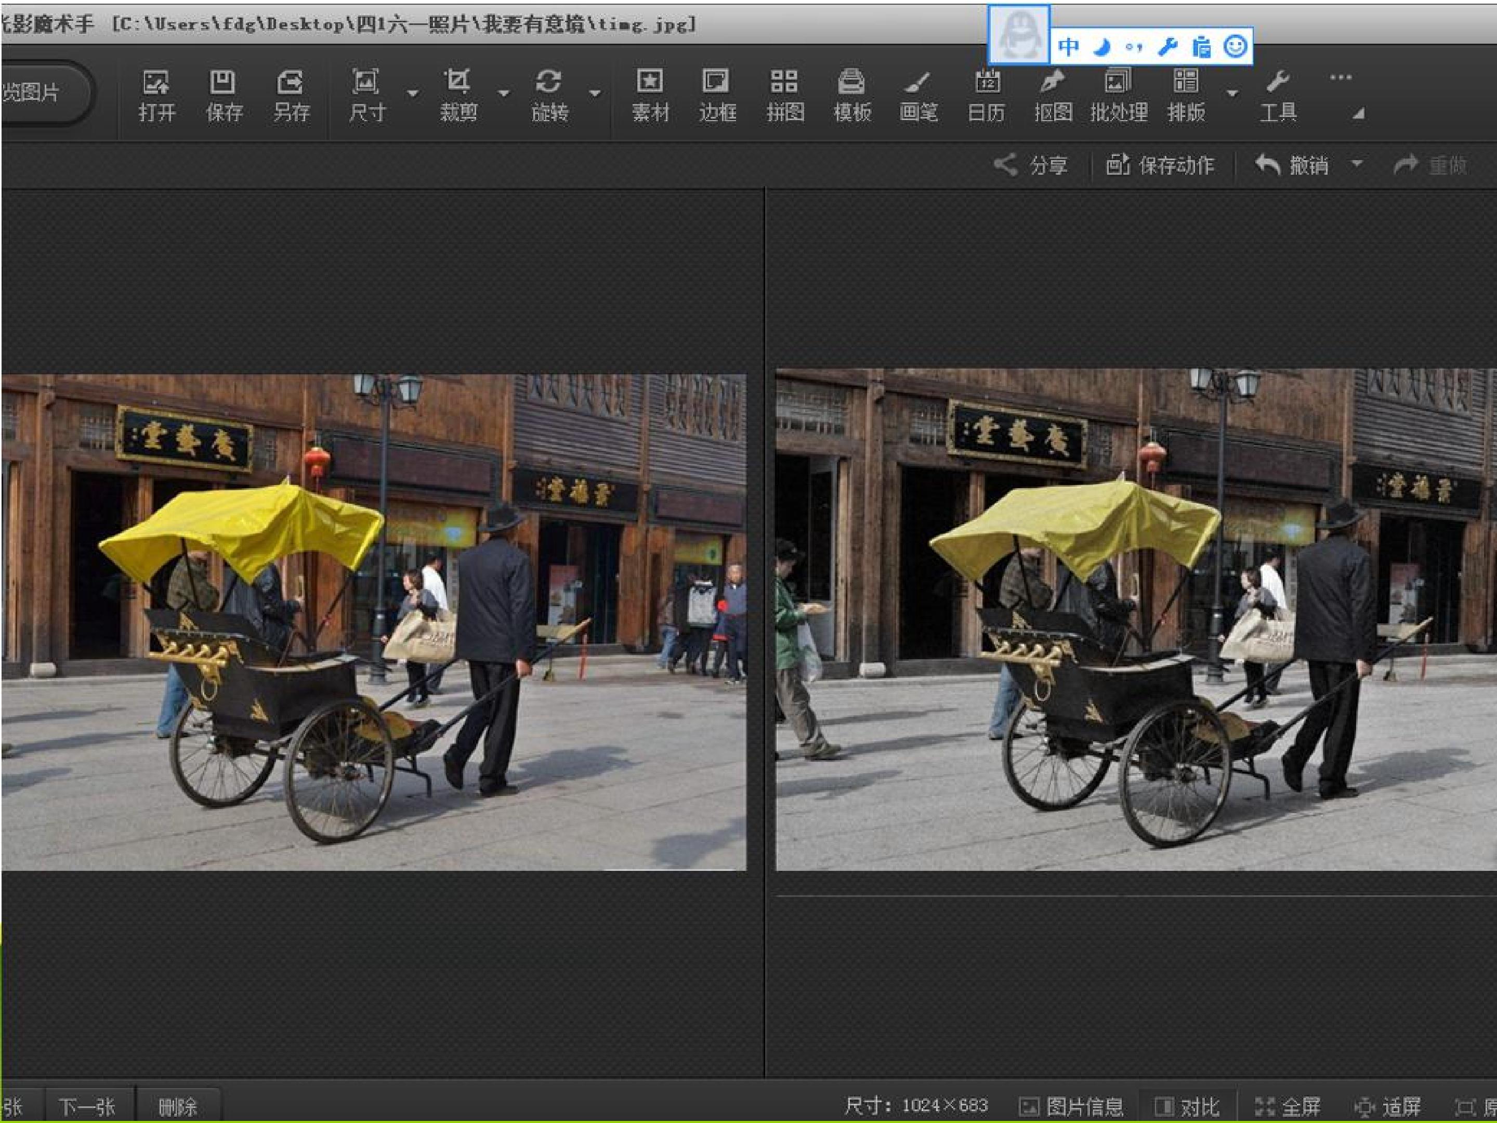This screenshot has height=1123, width=1497.
Task: Open the 素材 materials tool
Action: (650, 95)
